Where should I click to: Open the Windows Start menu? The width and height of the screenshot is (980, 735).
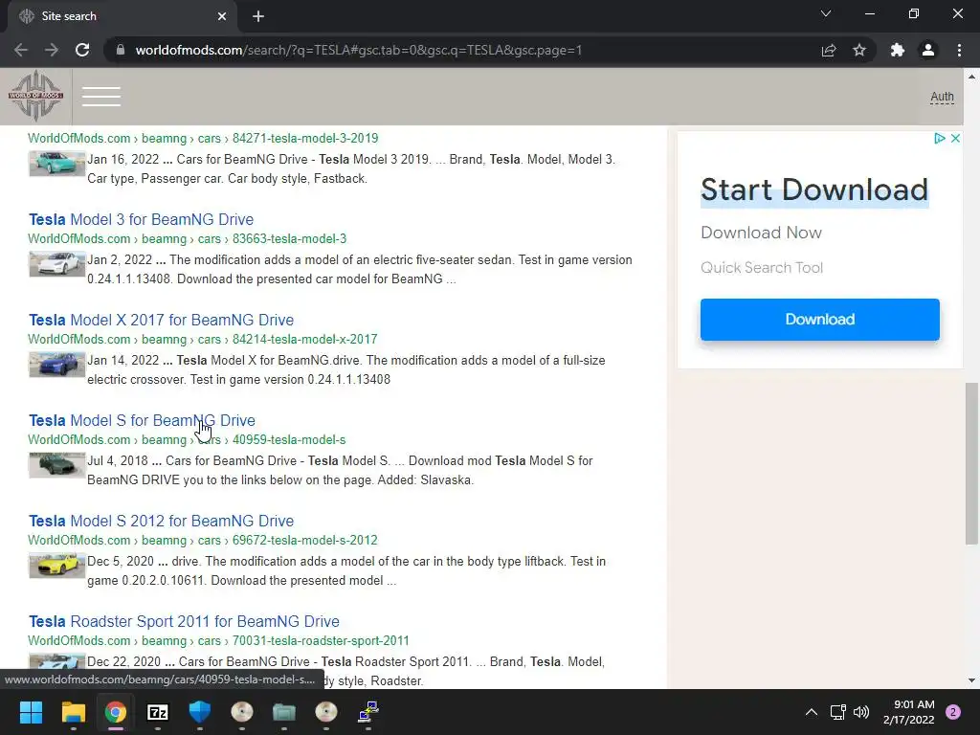(x=31, y=711)
